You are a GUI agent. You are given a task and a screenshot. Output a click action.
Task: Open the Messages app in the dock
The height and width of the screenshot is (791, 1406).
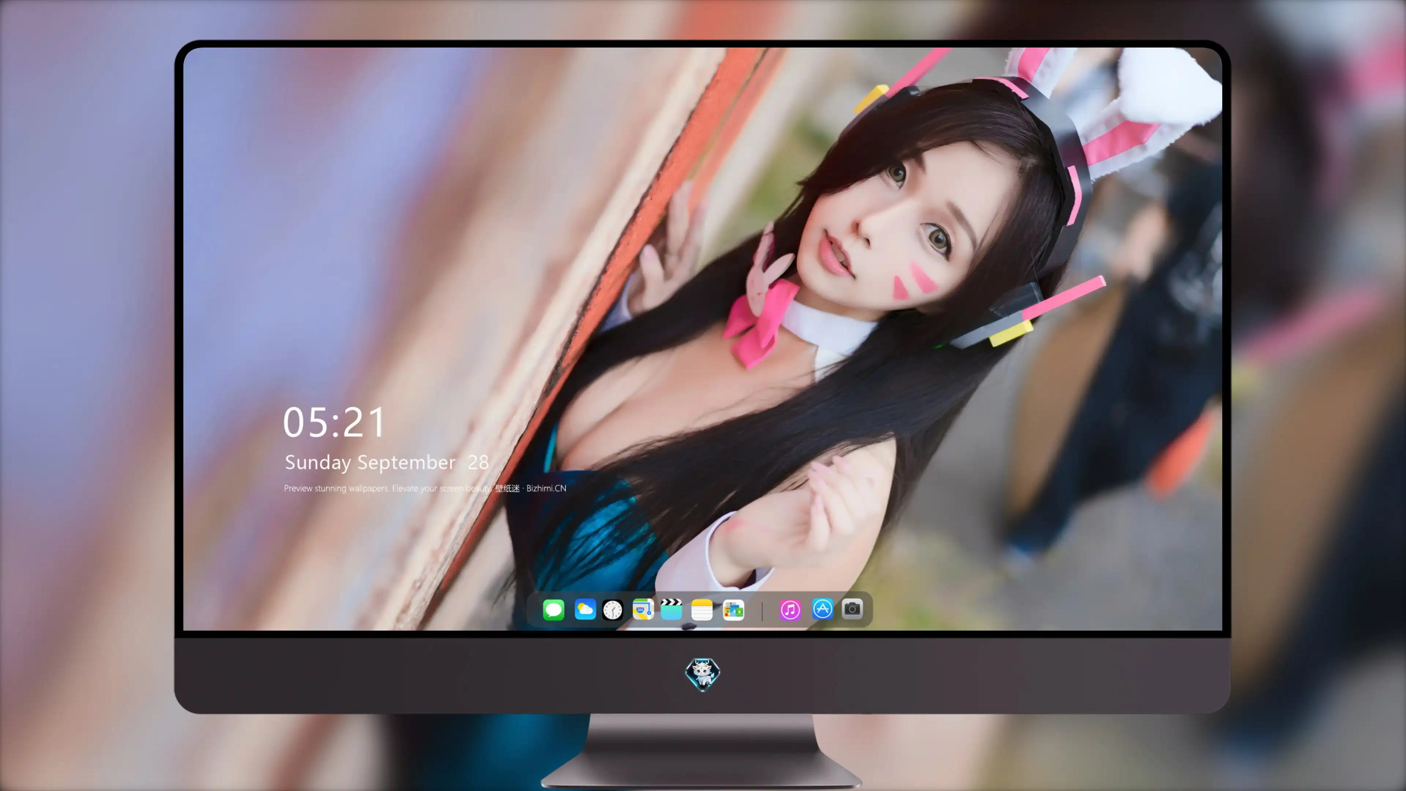pos(554,610)
